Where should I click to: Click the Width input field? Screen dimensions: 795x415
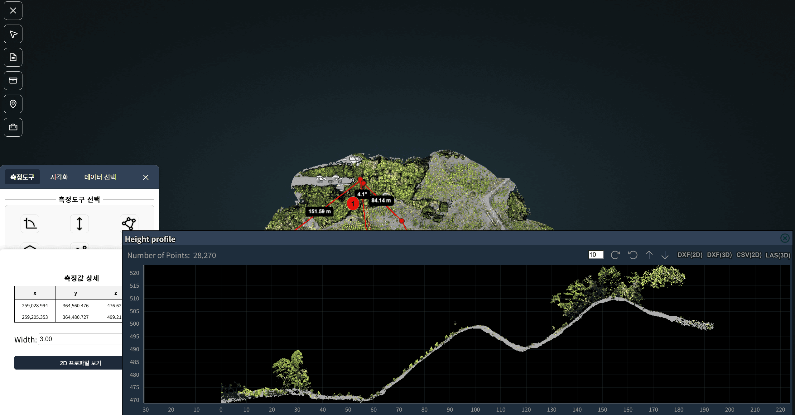pyautogui.click(x=80, y=339)
